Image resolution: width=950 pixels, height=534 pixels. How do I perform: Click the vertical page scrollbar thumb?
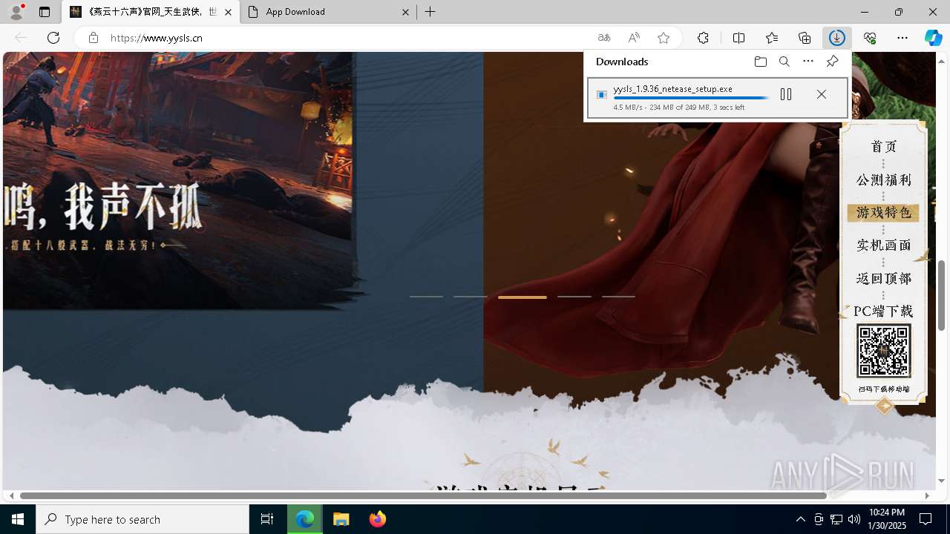pyautogui.click(x=941, y=295)
